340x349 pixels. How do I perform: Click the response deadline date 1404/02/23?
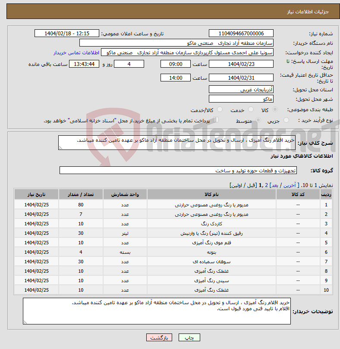[241, 64]
